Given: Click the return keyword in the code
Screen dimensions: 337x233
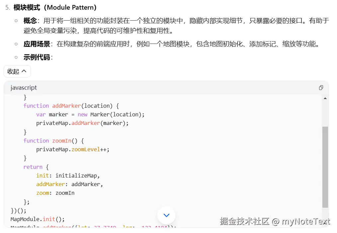Looking at the screenshot, I should (x=33, y=167).
